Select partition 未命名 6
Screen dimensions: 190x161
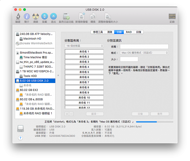(84, 77)
